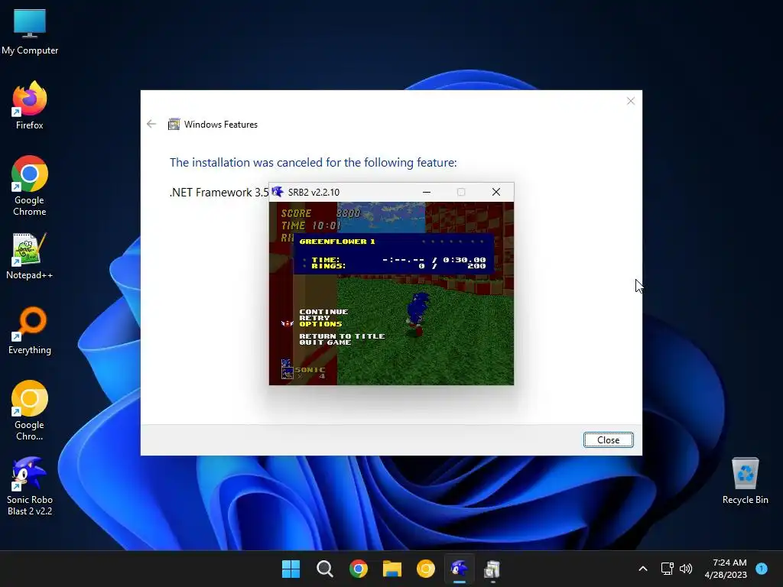Select CONTINUE in the SRB2 pause menu
The image size is (783, 587).
click(x=323, y=312)
